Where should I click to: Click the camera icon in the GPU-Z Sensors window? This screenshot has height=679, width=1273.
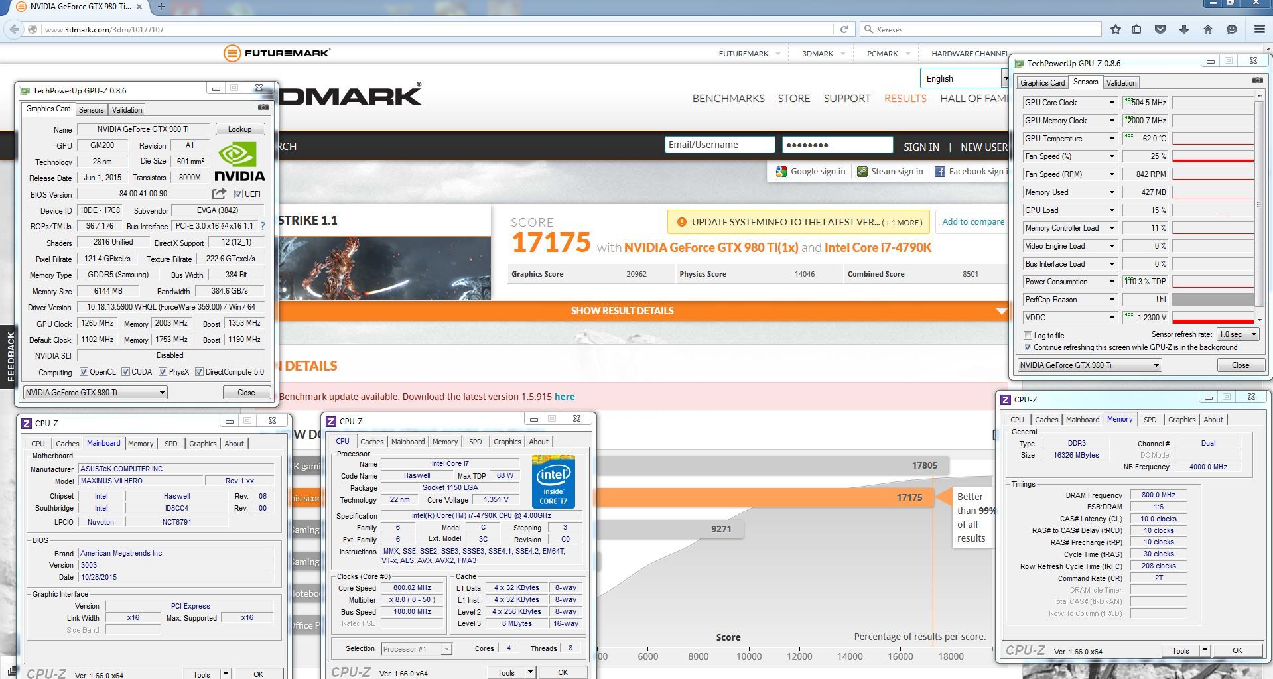(x=1257, y=80)
